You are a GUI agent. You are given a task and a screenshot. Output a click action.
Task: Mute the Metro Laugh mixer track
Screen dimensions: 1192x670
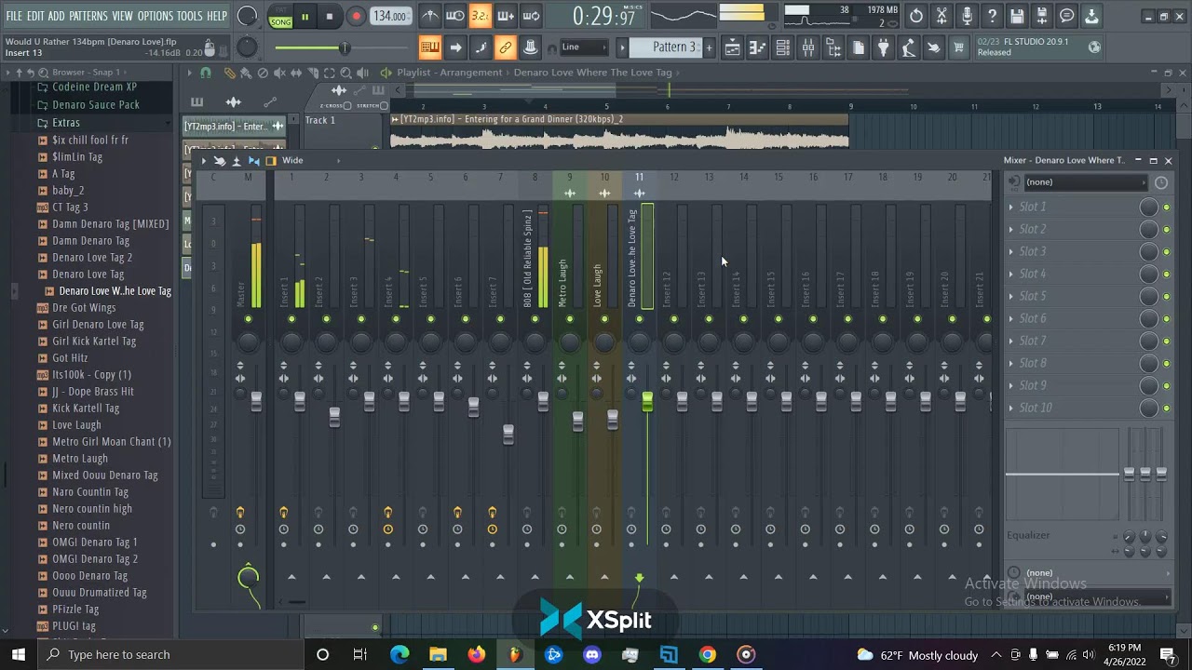(x=570, y=319)
